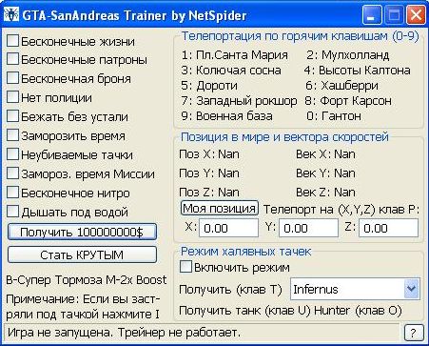Focus the Y coordinate input field
The width and height of the screenshot is (429, 346).
308,228
